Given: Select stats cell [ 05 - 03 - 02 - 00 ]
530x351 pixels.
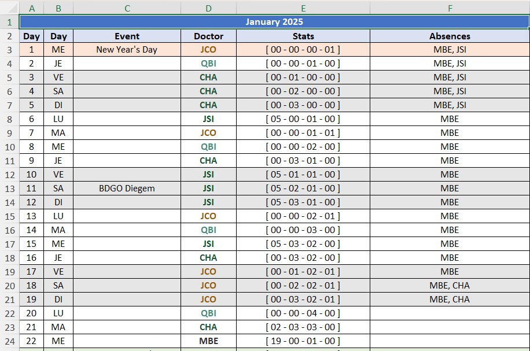Looking at the screenshot, I should (x=303, y=244).
